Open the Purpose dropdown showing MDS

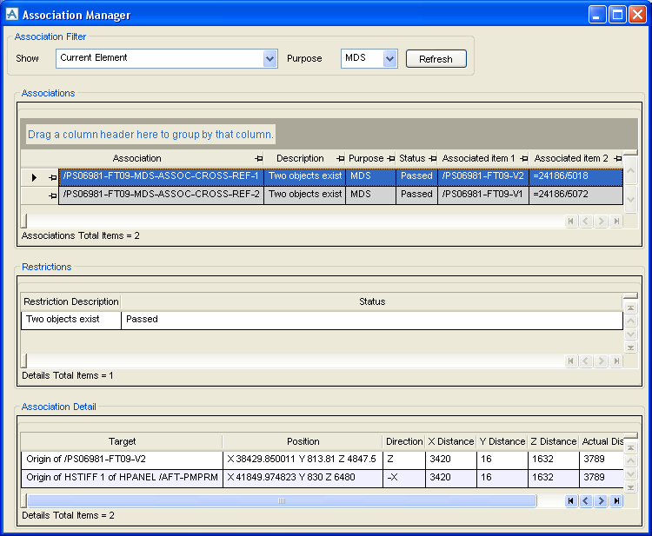pyautogui.click(x=389, y=58)
